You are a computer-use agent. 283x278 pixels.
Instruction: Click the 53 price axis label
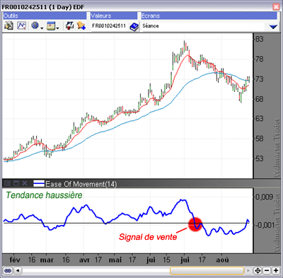pos(260,158)
